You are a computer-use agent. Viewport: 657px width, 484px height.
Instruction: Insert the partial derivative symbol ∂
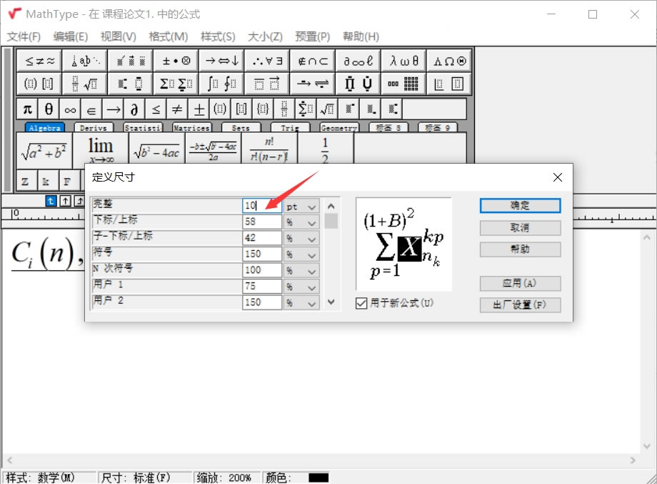point(134,109)
